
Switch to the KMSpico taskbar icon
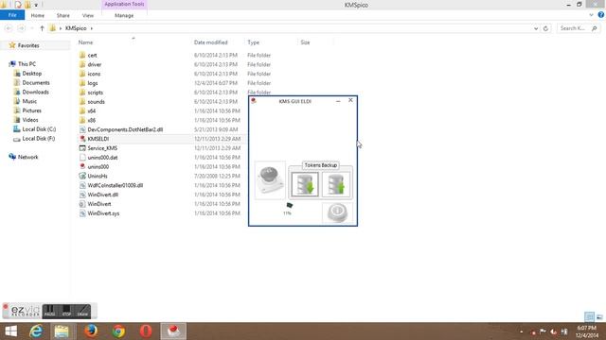(x=173, y=331)
